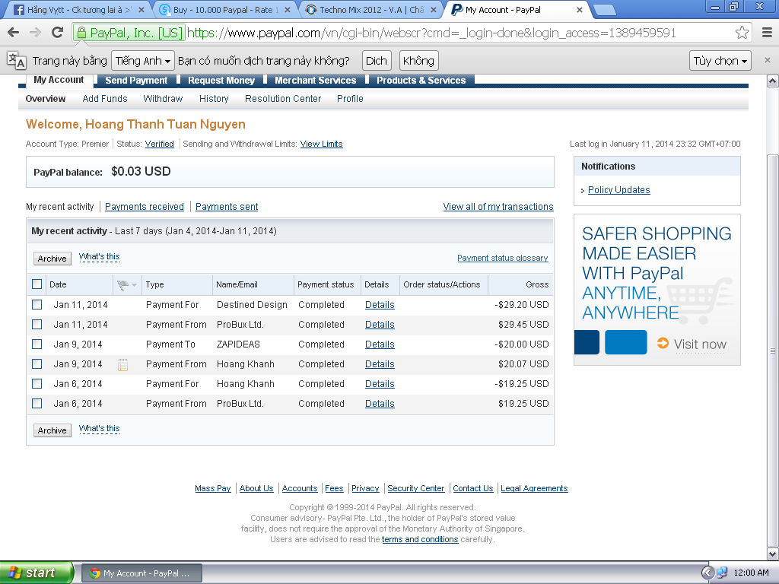Bookmark page with the star icon

[742, 33]
